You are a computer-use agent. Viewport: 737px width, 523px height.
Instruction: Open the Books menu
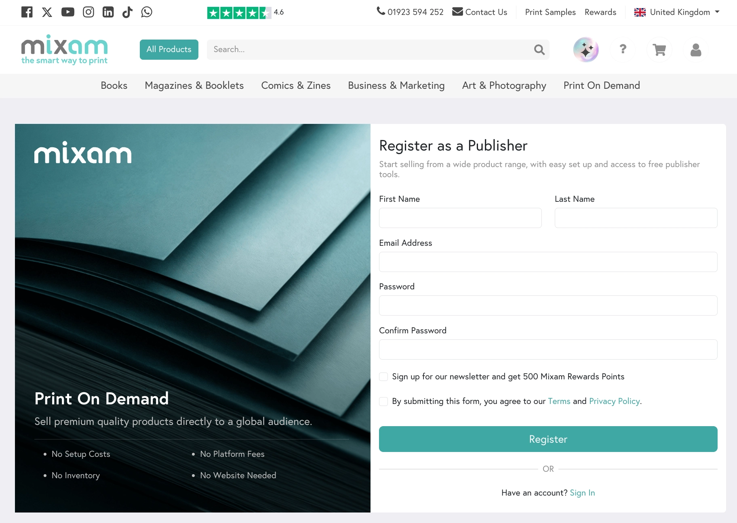pos(114,86)
